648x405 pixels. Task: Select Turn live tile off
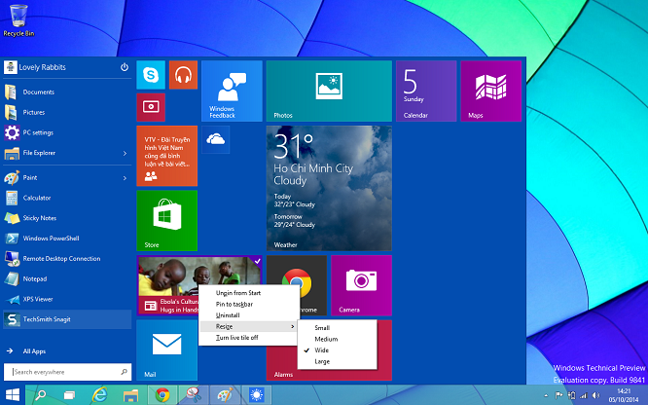pos(248,338)
